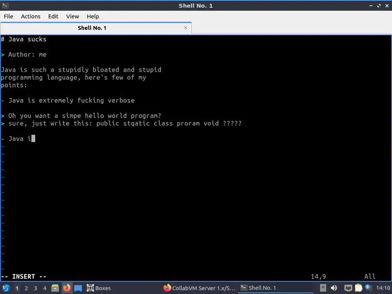Maximize the Shell No. 1 window
The image size is (392, 294).
379,5
